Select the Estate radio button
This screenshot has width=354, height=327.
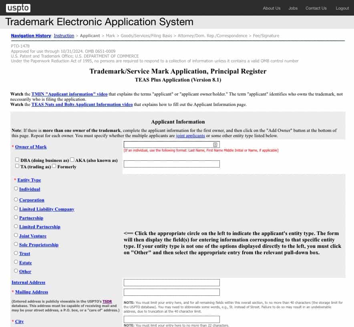[x=16, y=262]
